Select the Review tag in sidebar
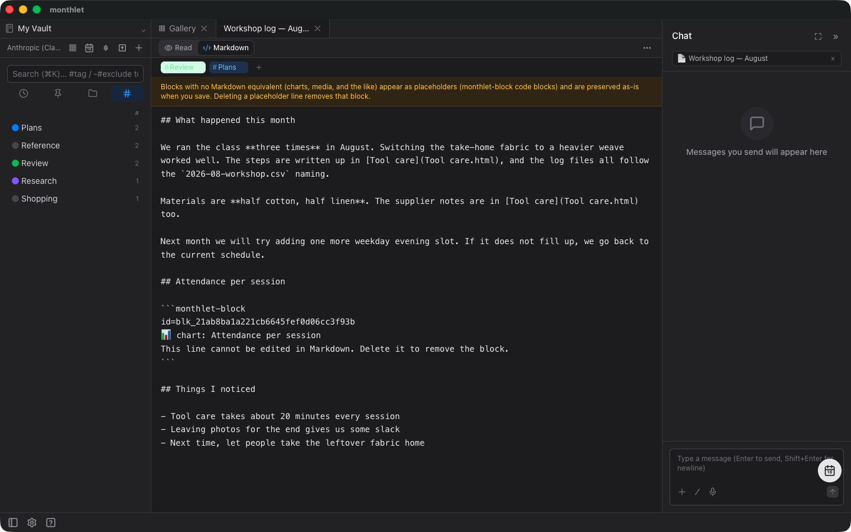The width and height of the screenshot is (851, 532). tap(75, 163)
